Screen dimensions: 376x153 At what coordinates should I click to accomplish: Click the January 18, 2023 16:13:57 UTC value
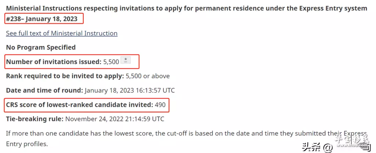[130, 90]
